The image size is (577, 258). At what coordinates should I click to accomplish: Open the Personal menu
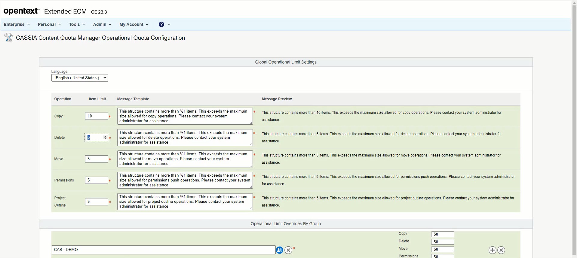(x=49, y=25)
